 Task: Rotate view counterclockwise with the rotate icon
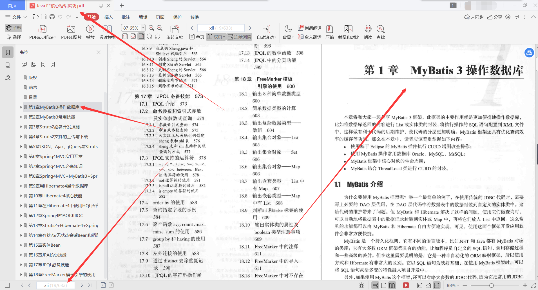pyautogui.click(x=158, y=36)
